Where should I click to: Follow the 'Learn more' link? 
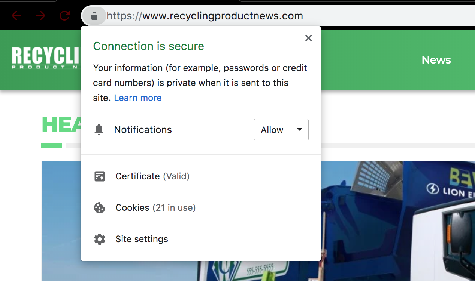(137, 98)
